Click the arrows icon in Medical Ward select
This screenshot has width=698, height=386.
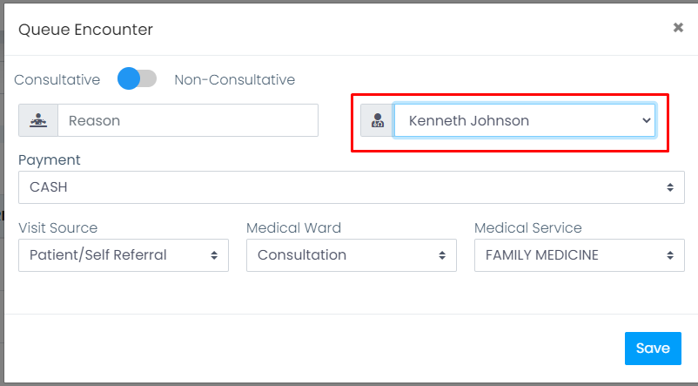pos(442,255)
